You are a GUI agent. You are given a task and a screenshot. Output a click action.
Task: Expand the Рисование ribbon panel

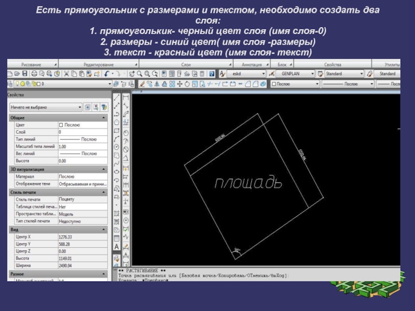pos(56,64)
